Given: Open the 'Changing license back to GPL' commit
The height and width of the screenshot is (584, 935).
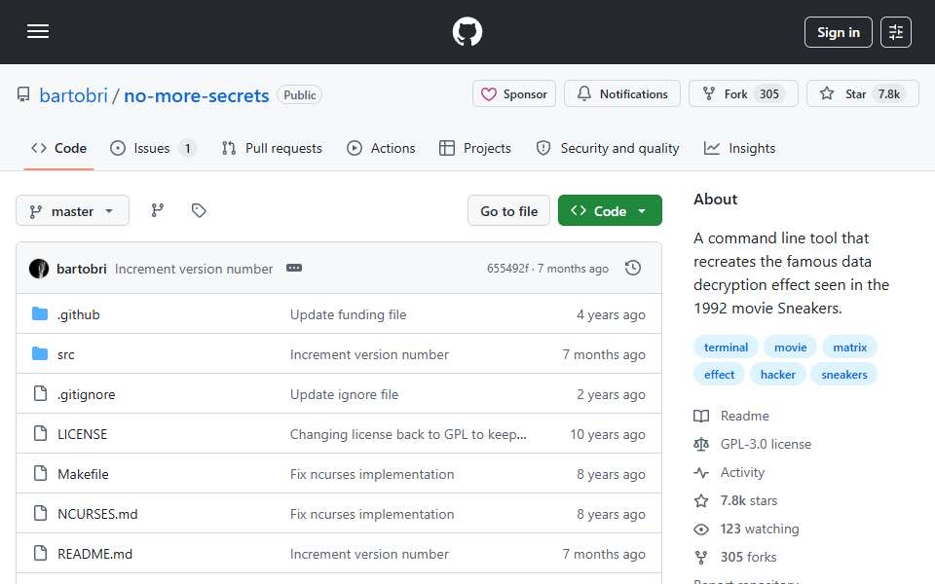Looking at the screenshot, I should pyautogui.click(x=408, y=434).
